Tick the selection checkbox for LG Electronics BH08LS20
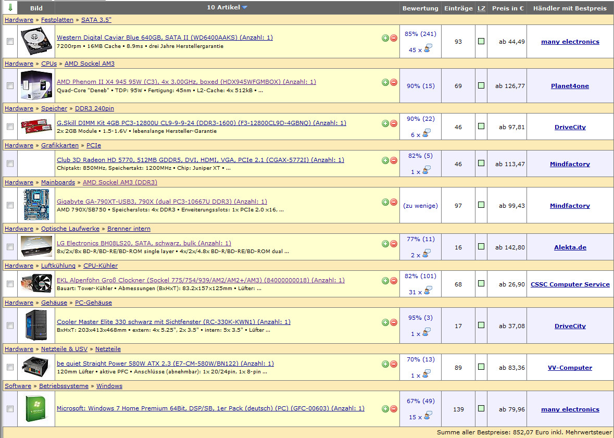This screenshot has width=614, height=438. click(x=10, y=246)
